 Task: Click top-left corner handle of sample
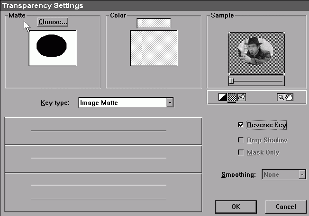pyautogui.click(x=229, y=33)
